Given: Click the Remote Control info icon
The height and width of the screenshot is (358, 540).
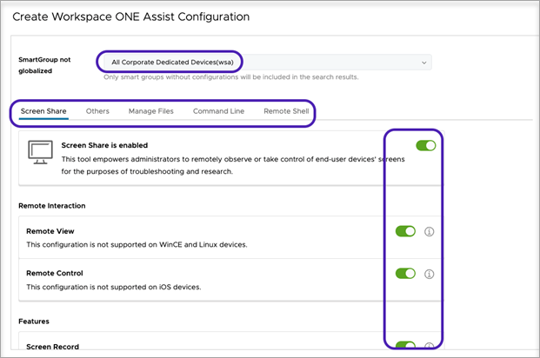Looking at the screenshot, I should [429, 274].
